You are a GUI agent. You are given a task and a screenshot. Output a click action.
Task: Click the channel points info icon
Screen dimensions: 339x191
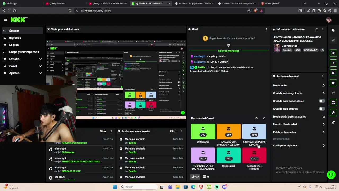point(256,118)
